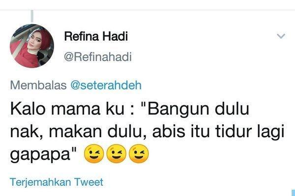Click the word "gapapa" in tweet

40,155
